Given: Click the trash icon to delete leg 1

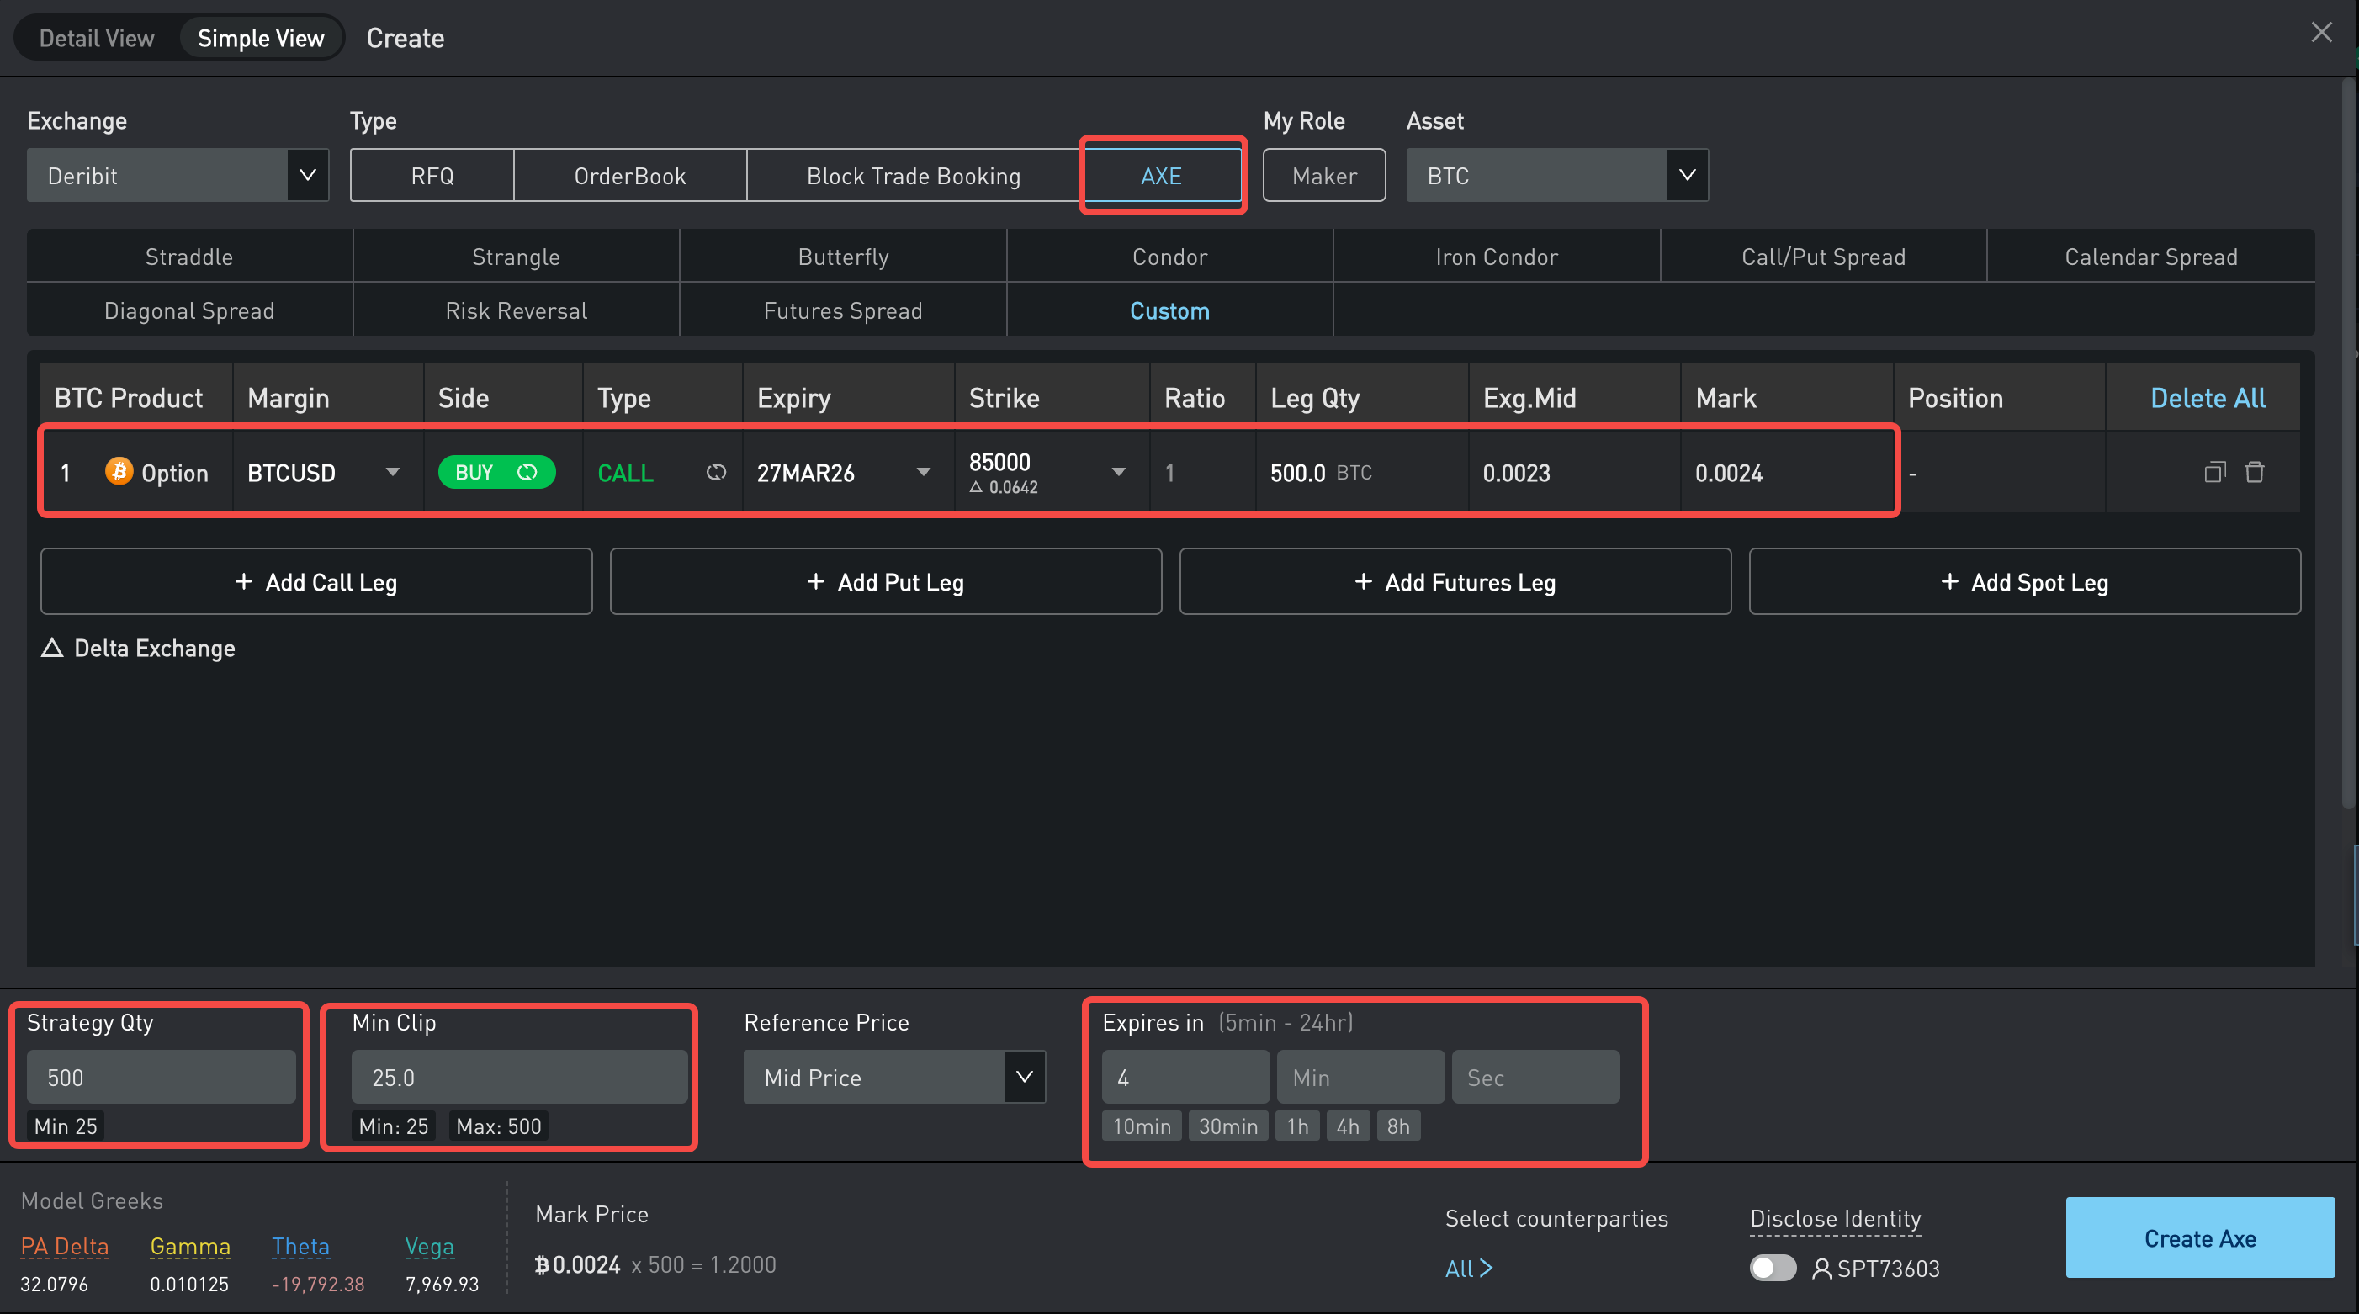Looking at the screenshot, I should [x=2254, y=473].
